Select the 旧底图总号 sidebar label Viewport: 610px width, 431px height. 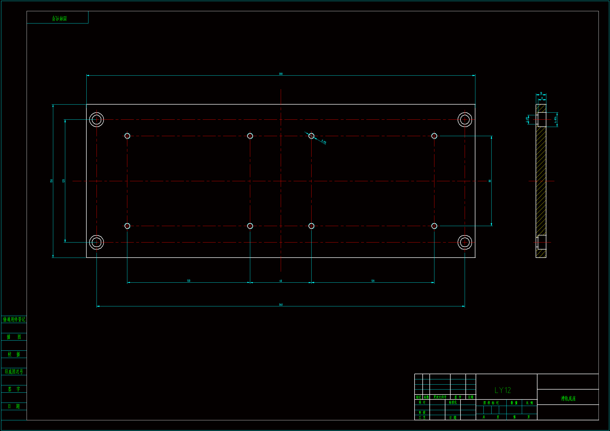pyautogui.click(x=14, y=372)
